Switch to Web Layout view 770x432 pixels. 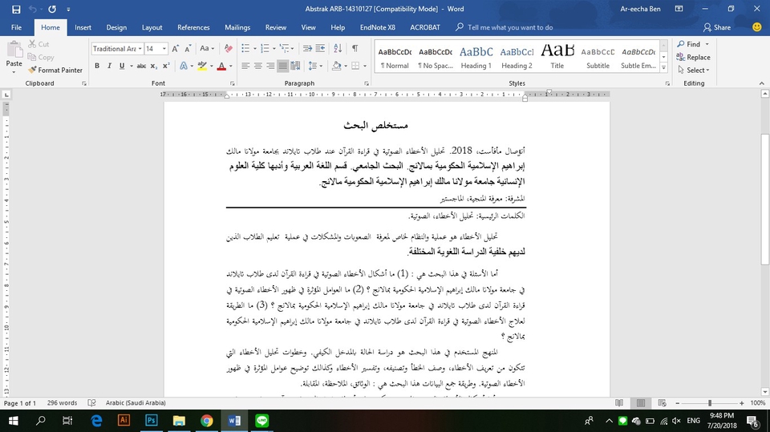click(662, 403)
